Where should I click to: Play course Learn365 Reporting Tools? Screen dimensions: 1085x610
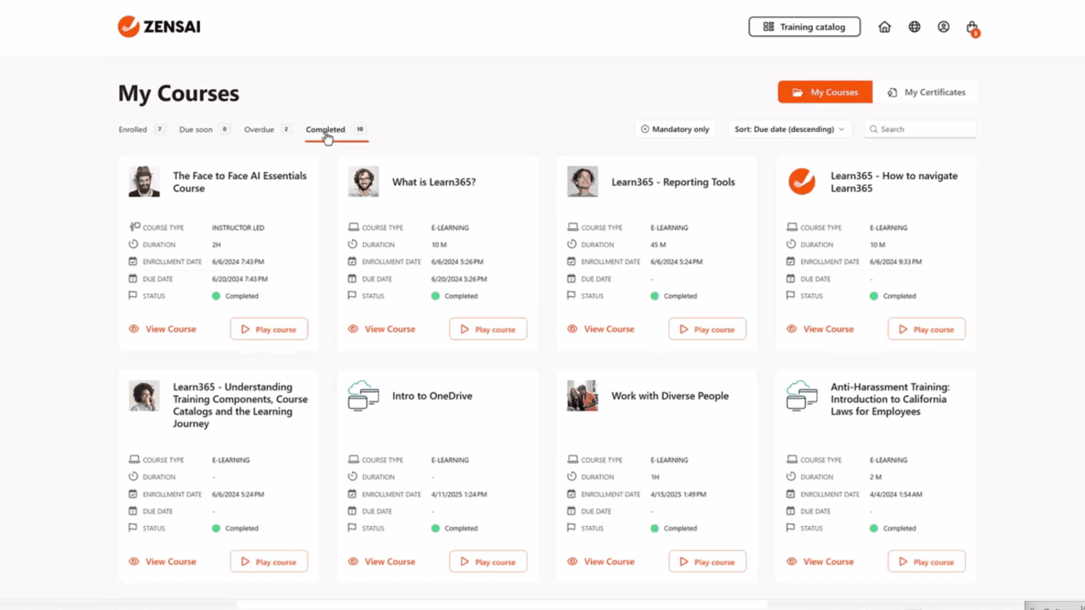708,329
